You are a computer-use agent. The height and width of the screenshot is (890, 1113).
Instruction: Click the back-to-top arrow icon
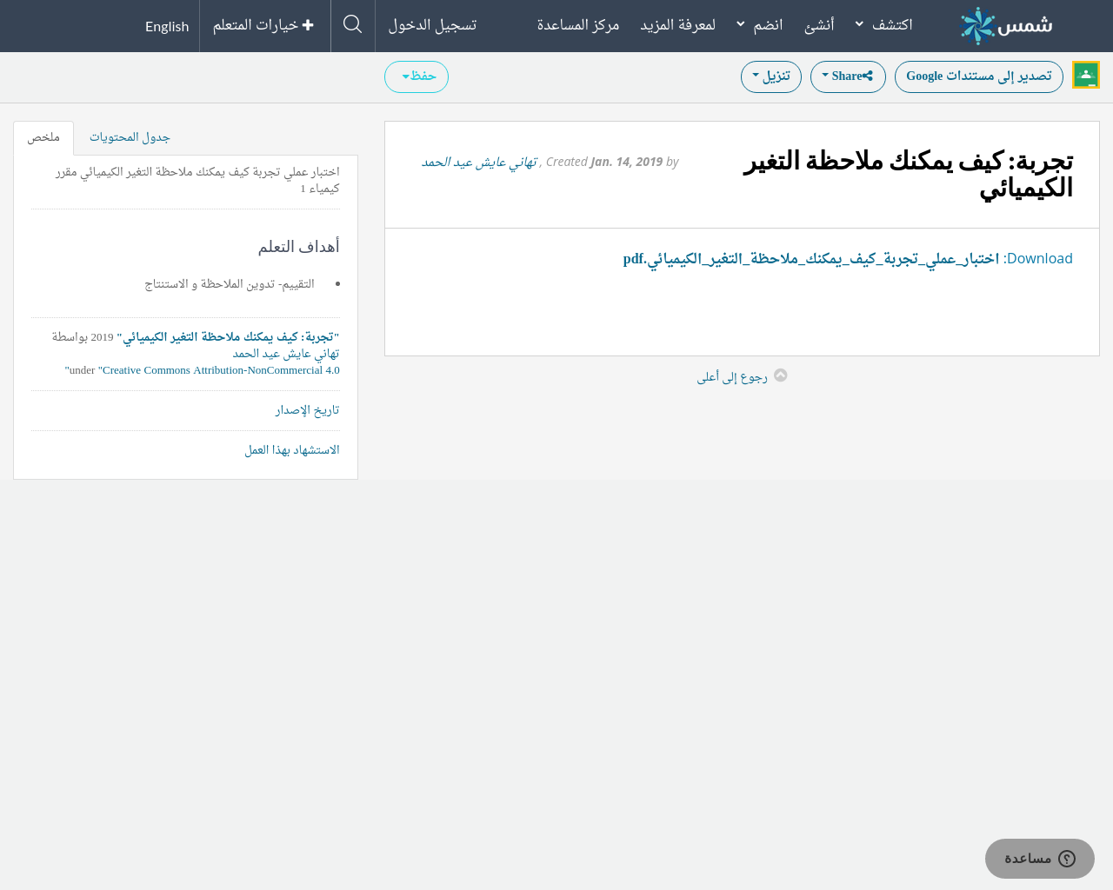point(780,375)
